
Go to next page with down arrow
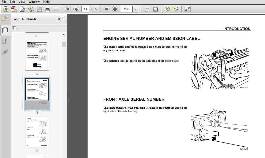(x=76, y=9)
